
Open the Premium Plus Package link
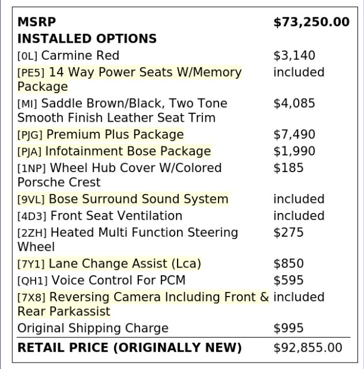(x=100, y=135)
